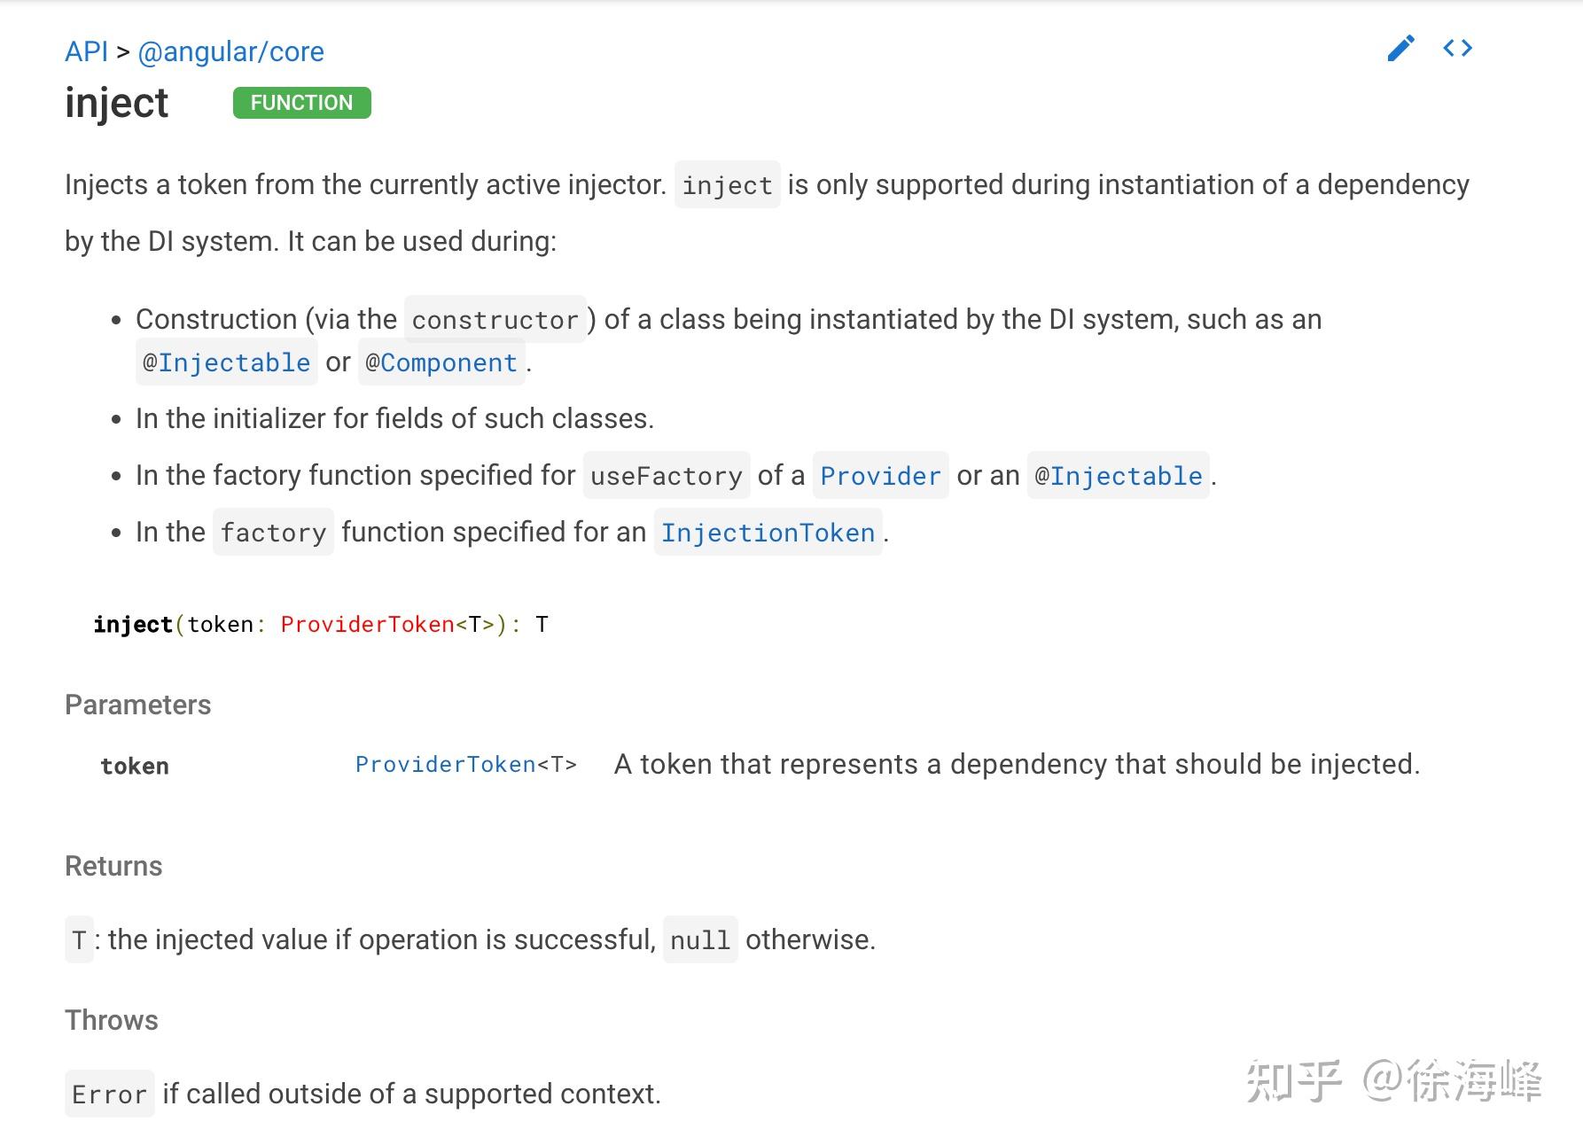The width and height of the screenshot is (1583, 1145).
Task: Click the inline inject code chip
Action: tap(727, 184)
